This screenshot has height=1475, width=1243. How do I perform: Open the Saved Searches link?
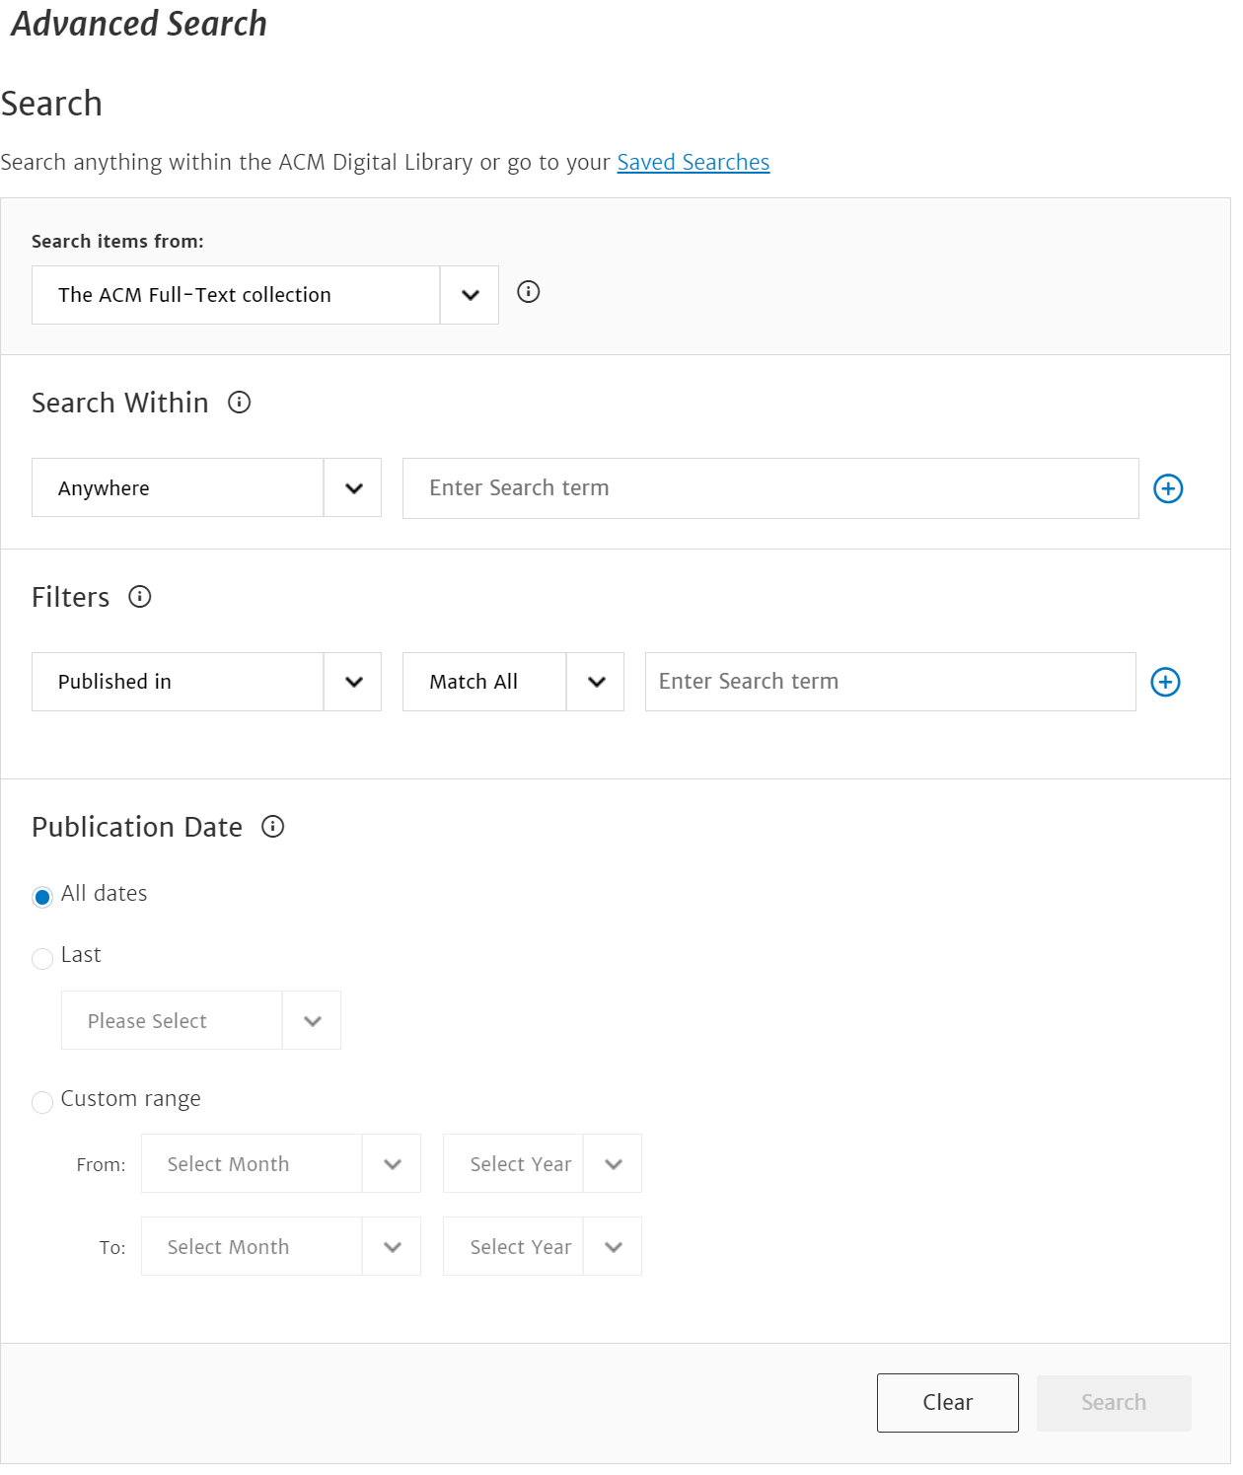point(694,162)
